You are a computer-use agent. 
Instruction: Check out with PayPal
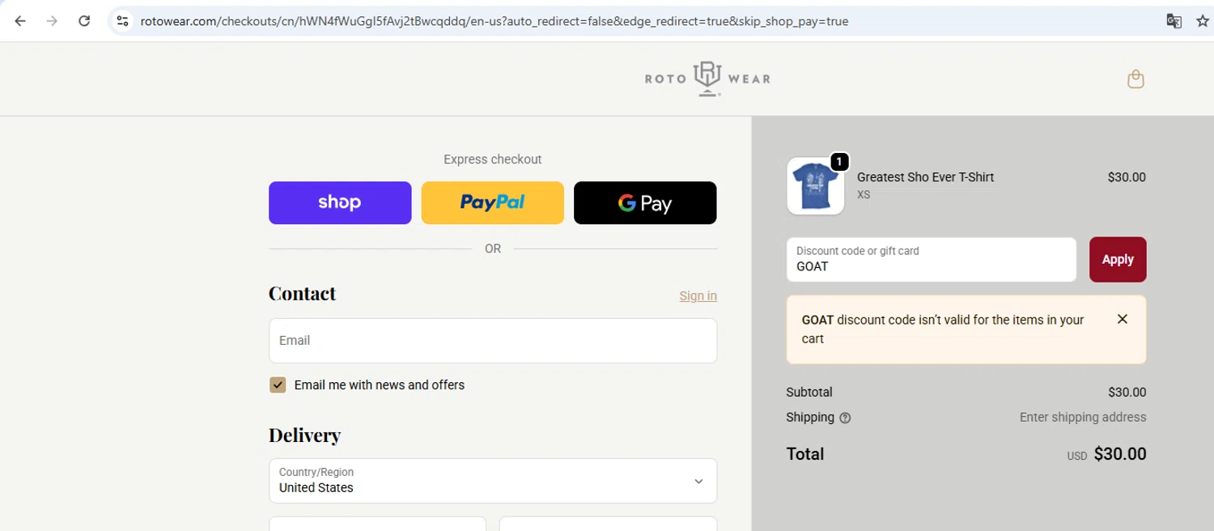point(493,202)
